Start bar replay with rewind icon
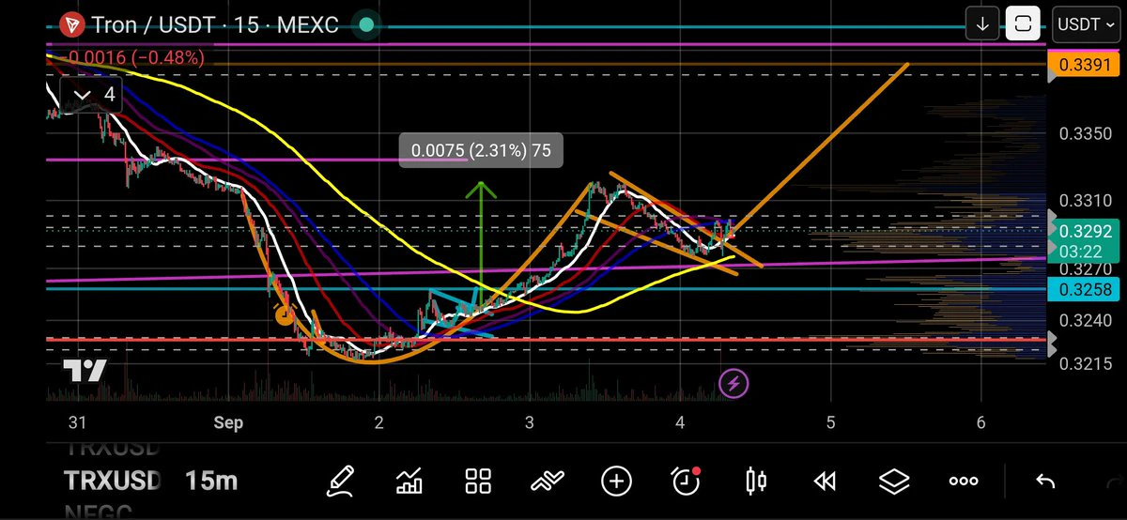The image size is (1127, 520). (x=825, y=482)
